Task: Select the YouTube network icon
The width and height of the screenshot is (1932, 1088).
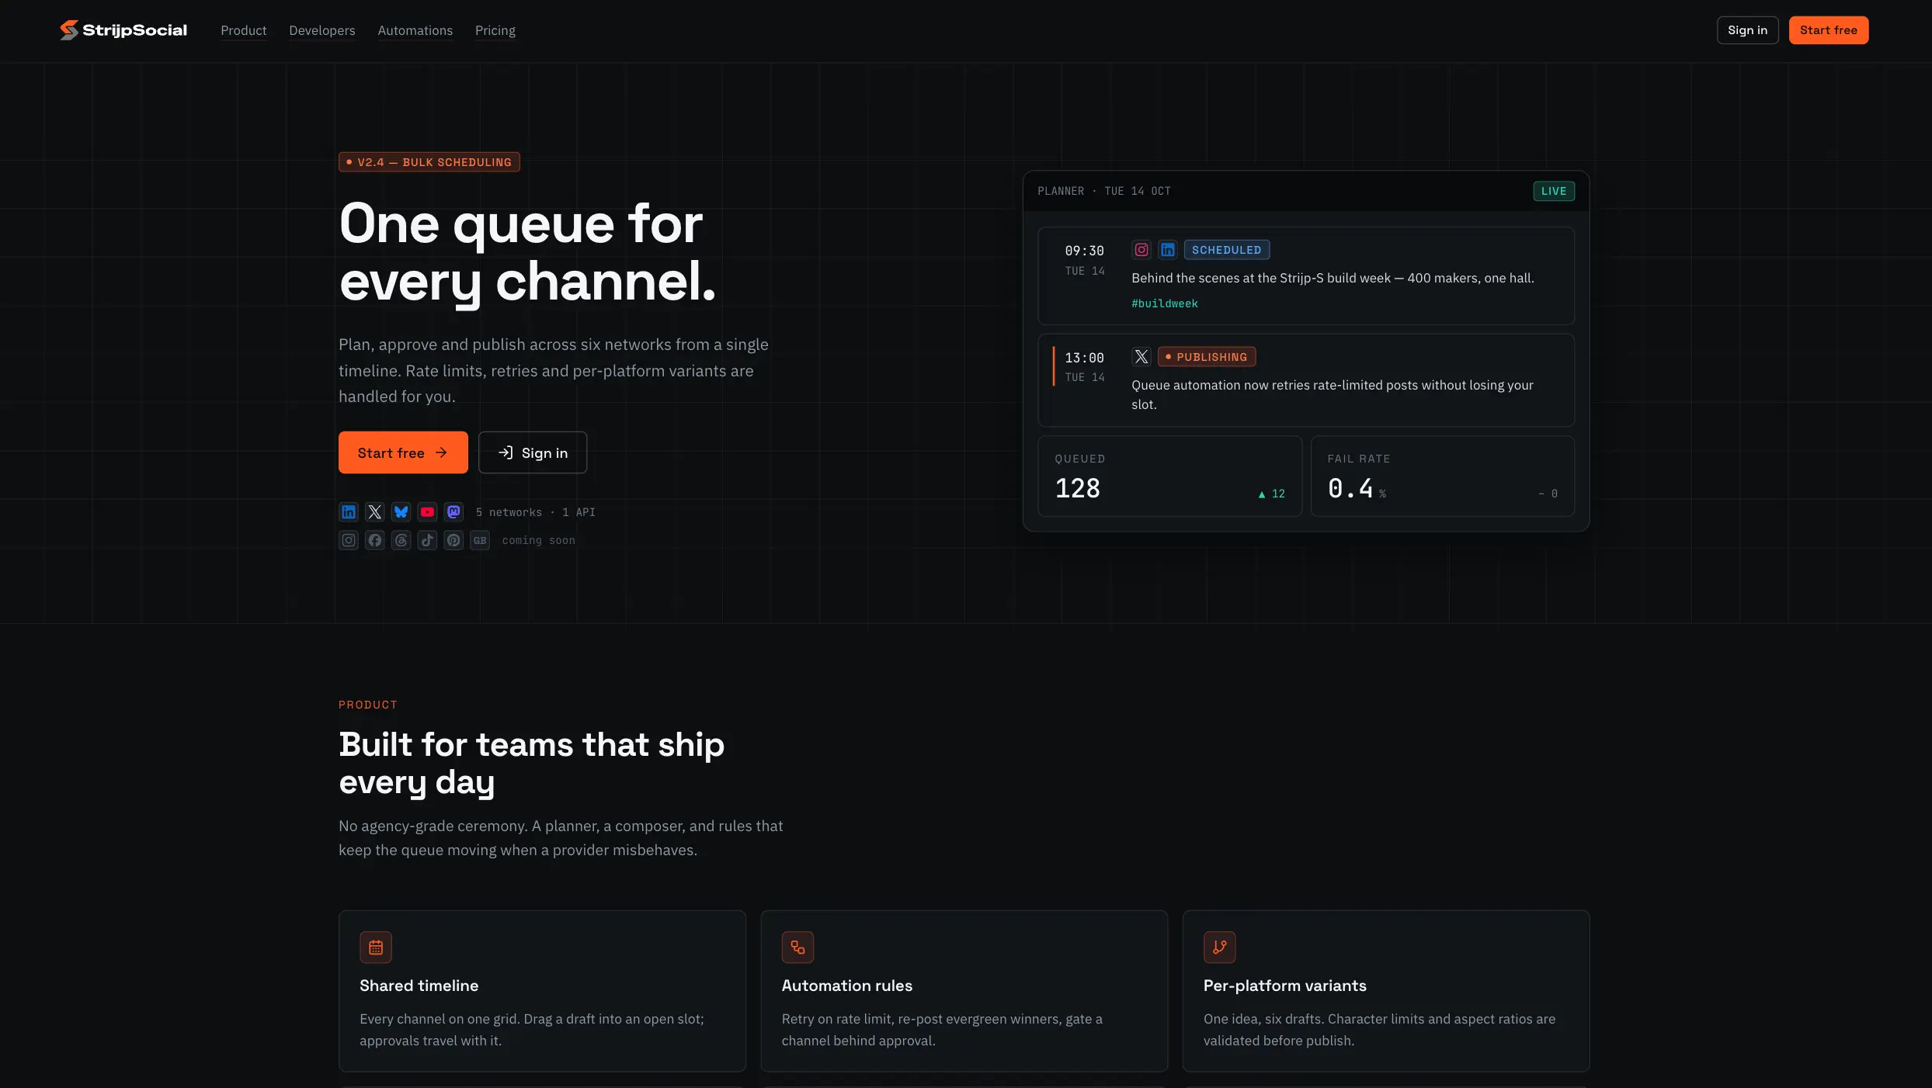Action: [427, 512]
